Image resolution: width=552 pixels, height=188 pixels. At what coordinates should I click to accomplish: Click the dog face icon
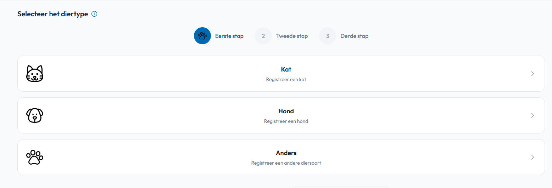[35, 115]
